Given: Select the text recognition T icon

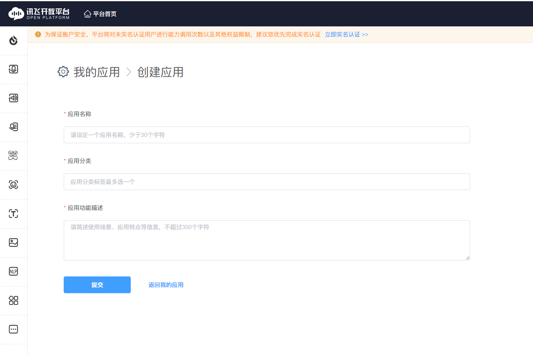Looking at the screenshot, I should (13, 214).
